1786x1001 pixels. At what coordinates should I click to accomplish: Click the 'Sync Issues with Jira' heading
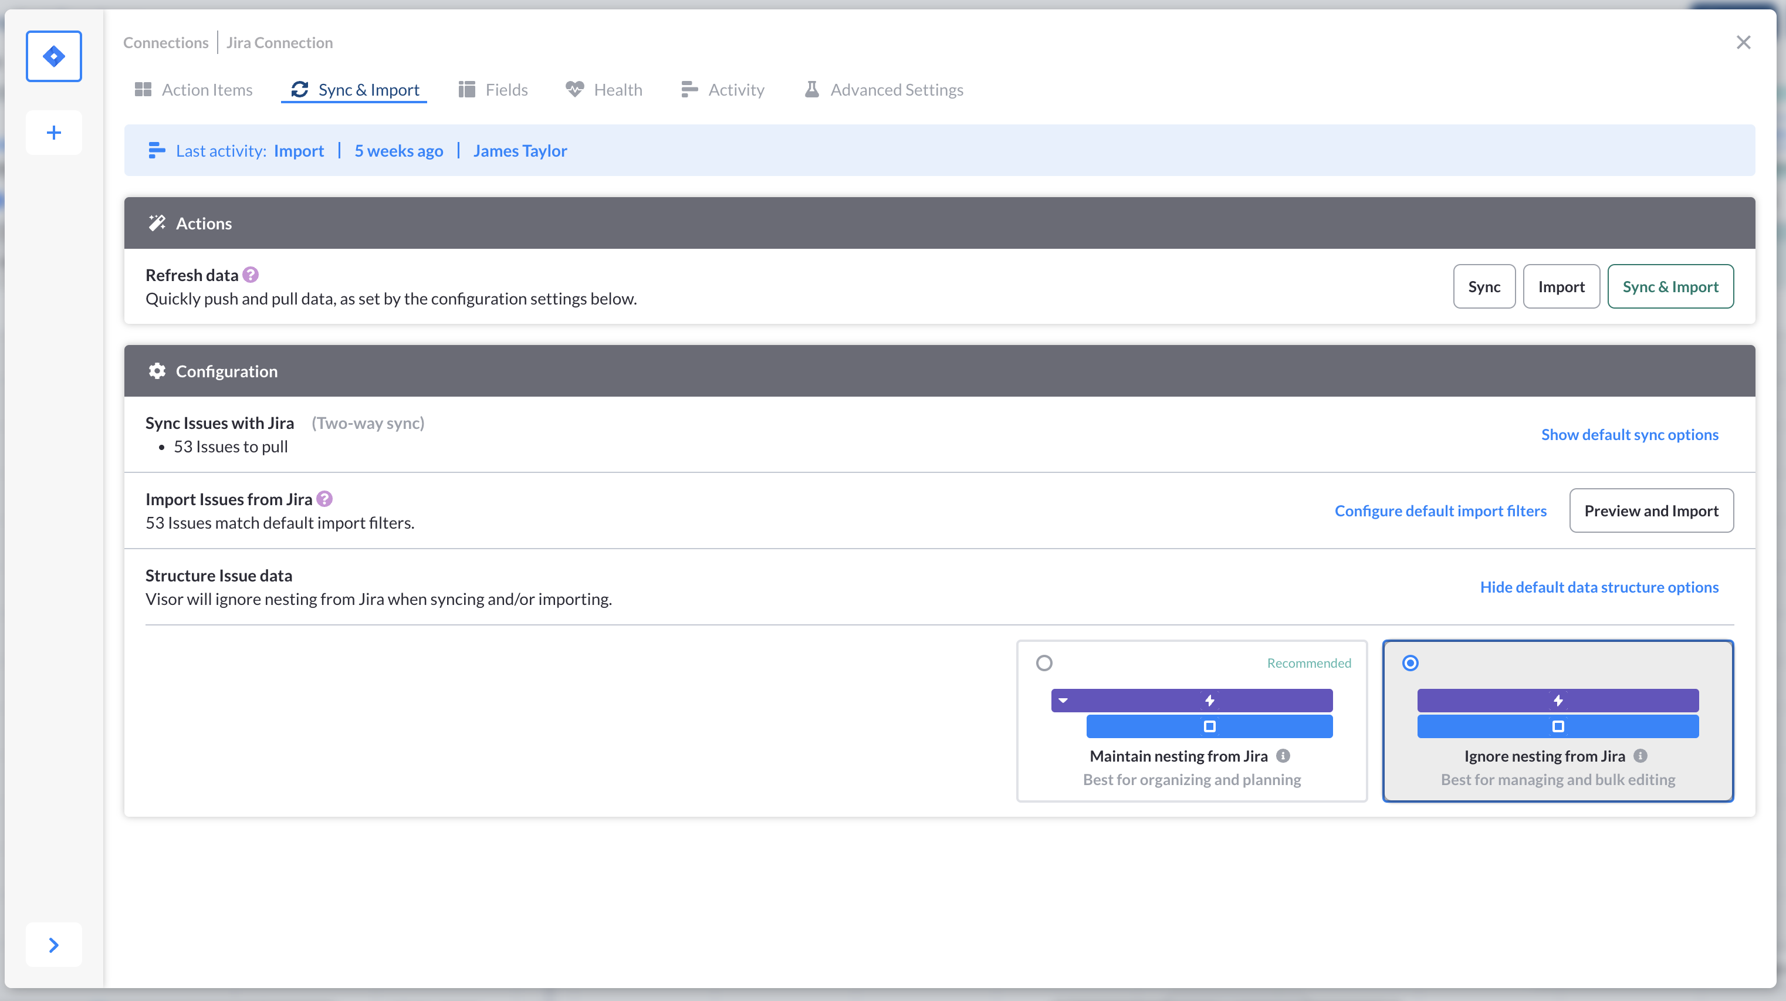219,424
